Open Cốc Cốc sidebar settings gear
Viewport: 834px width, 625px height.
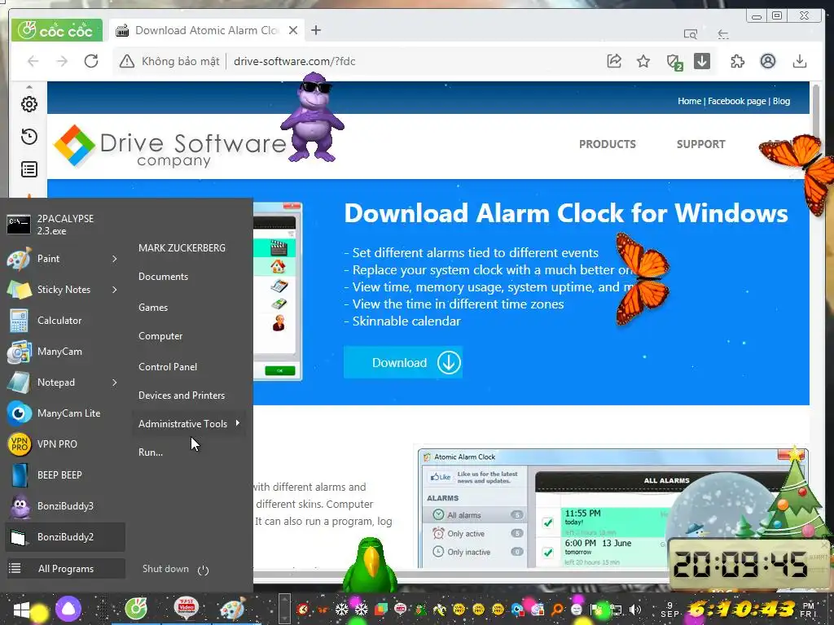[x=29, y=104]
